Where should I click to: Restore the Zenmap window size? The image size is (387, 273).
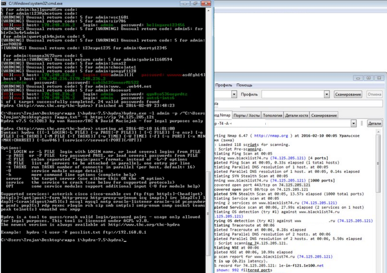point(368,78)
